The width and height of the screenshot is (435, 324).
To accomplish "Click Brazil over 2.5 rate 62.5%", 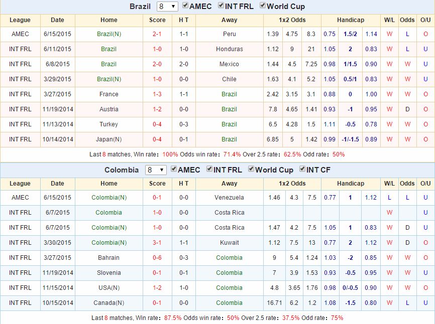I will point(292,154).
